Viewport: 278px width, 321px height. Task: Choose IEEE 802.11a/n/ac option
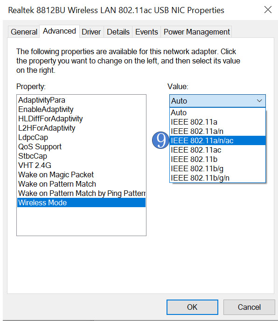pos(217,140)
